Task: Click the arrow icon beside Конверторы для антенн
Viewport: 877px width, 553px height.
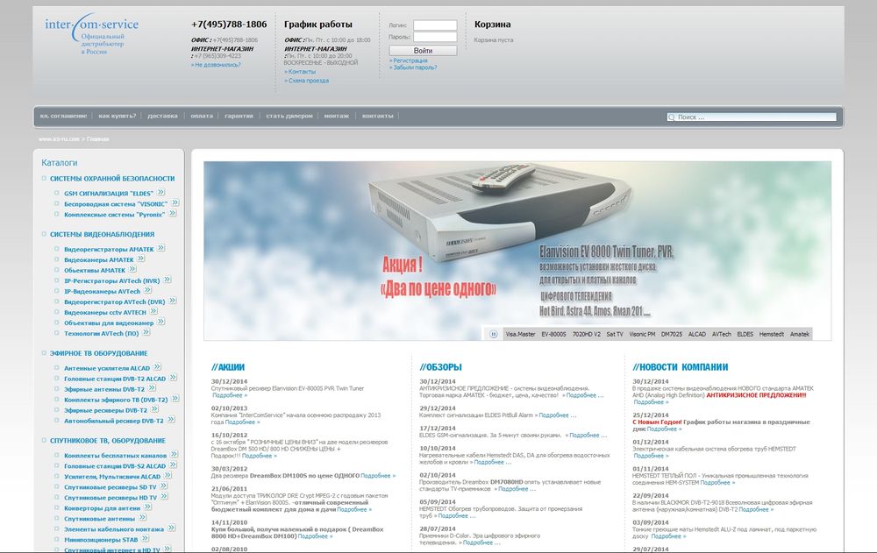Action: 147,507
